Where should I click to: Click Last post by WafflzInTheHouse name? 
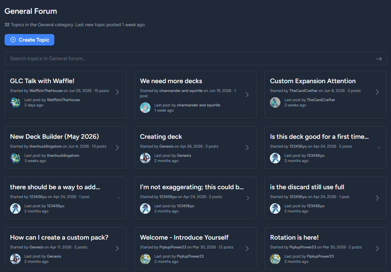(x=63, y=100)
